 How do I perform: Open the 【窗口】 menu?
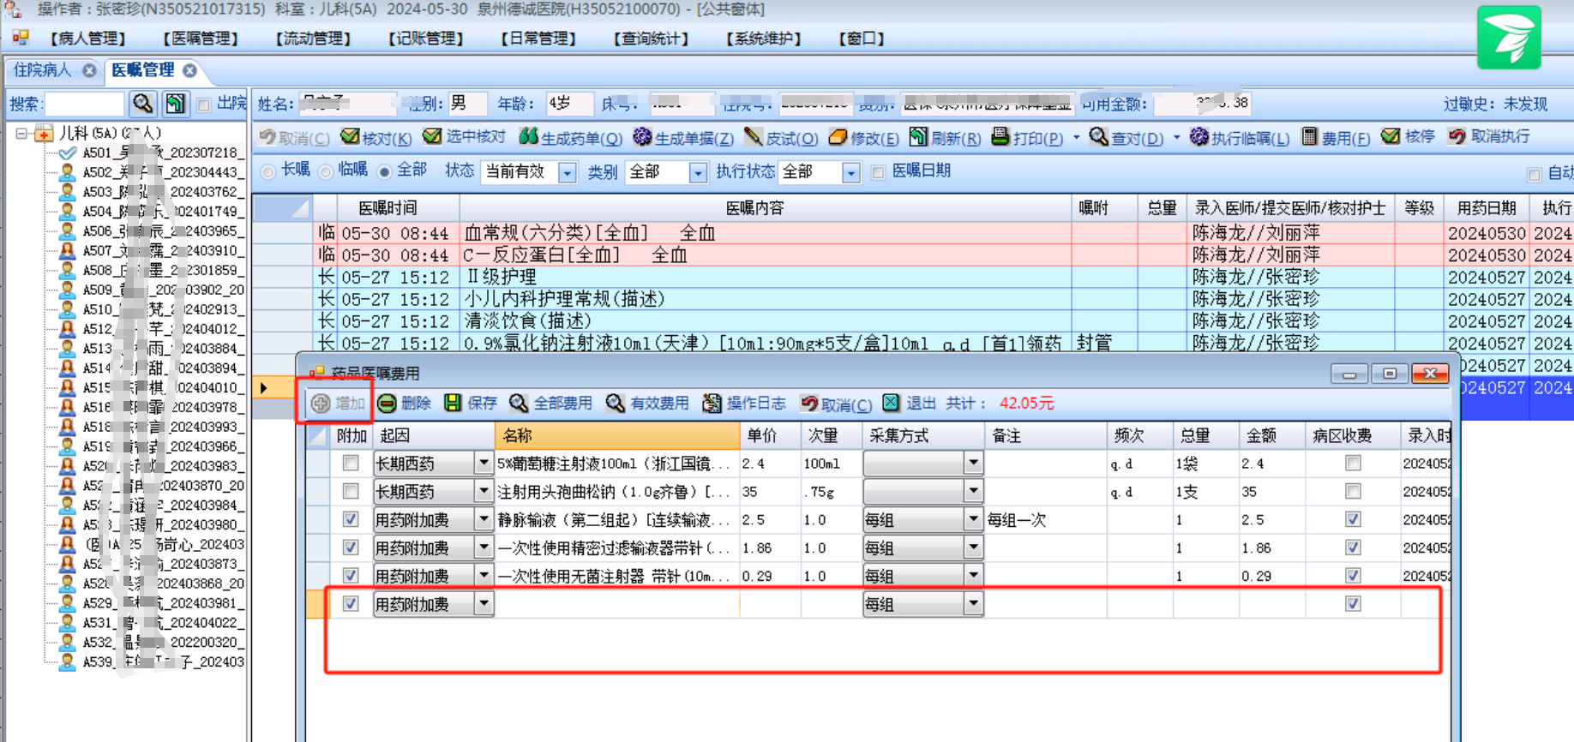point(862,39)
